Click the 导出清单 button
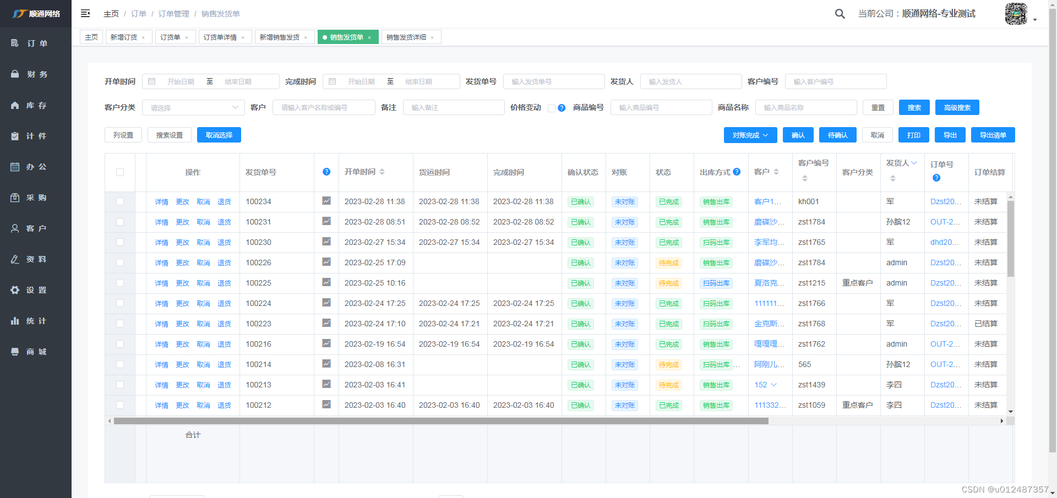Screen dimensions: 1057x498 [x=993, y=135]
